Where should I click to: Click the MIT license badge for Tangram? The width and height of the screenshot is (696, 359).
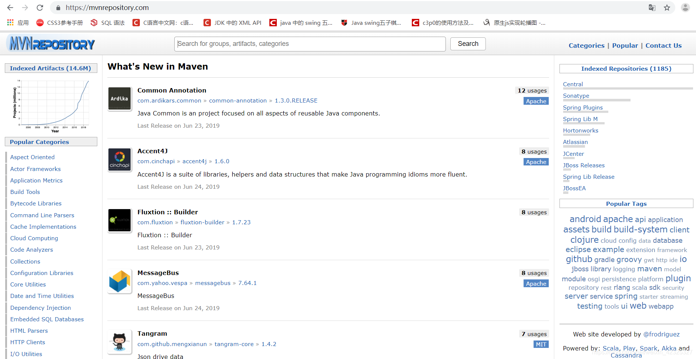[541, 344]
